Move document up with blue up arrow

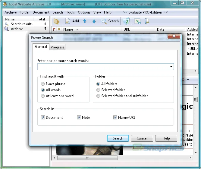85,21
